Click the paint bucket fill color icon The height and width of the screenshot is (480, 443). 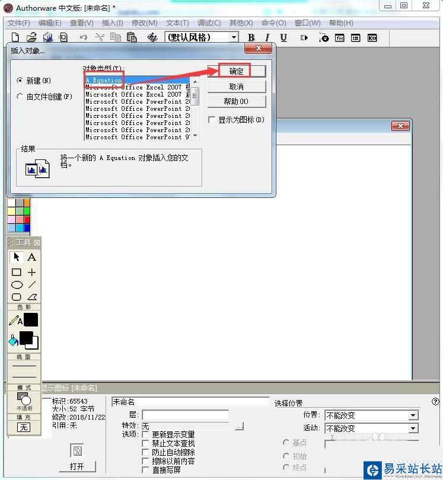pyautogui.click(x=13, y=340)
